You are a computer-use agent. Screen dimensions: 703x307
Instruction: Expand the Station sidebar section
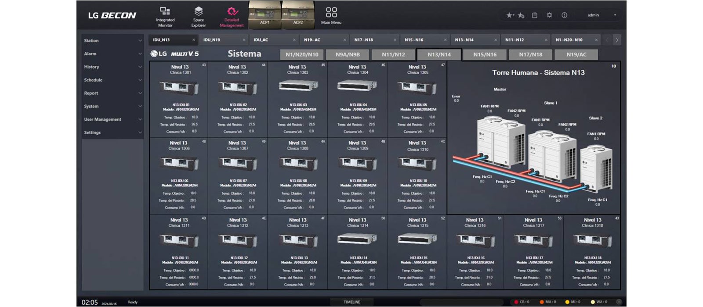[x=112, y=40]
